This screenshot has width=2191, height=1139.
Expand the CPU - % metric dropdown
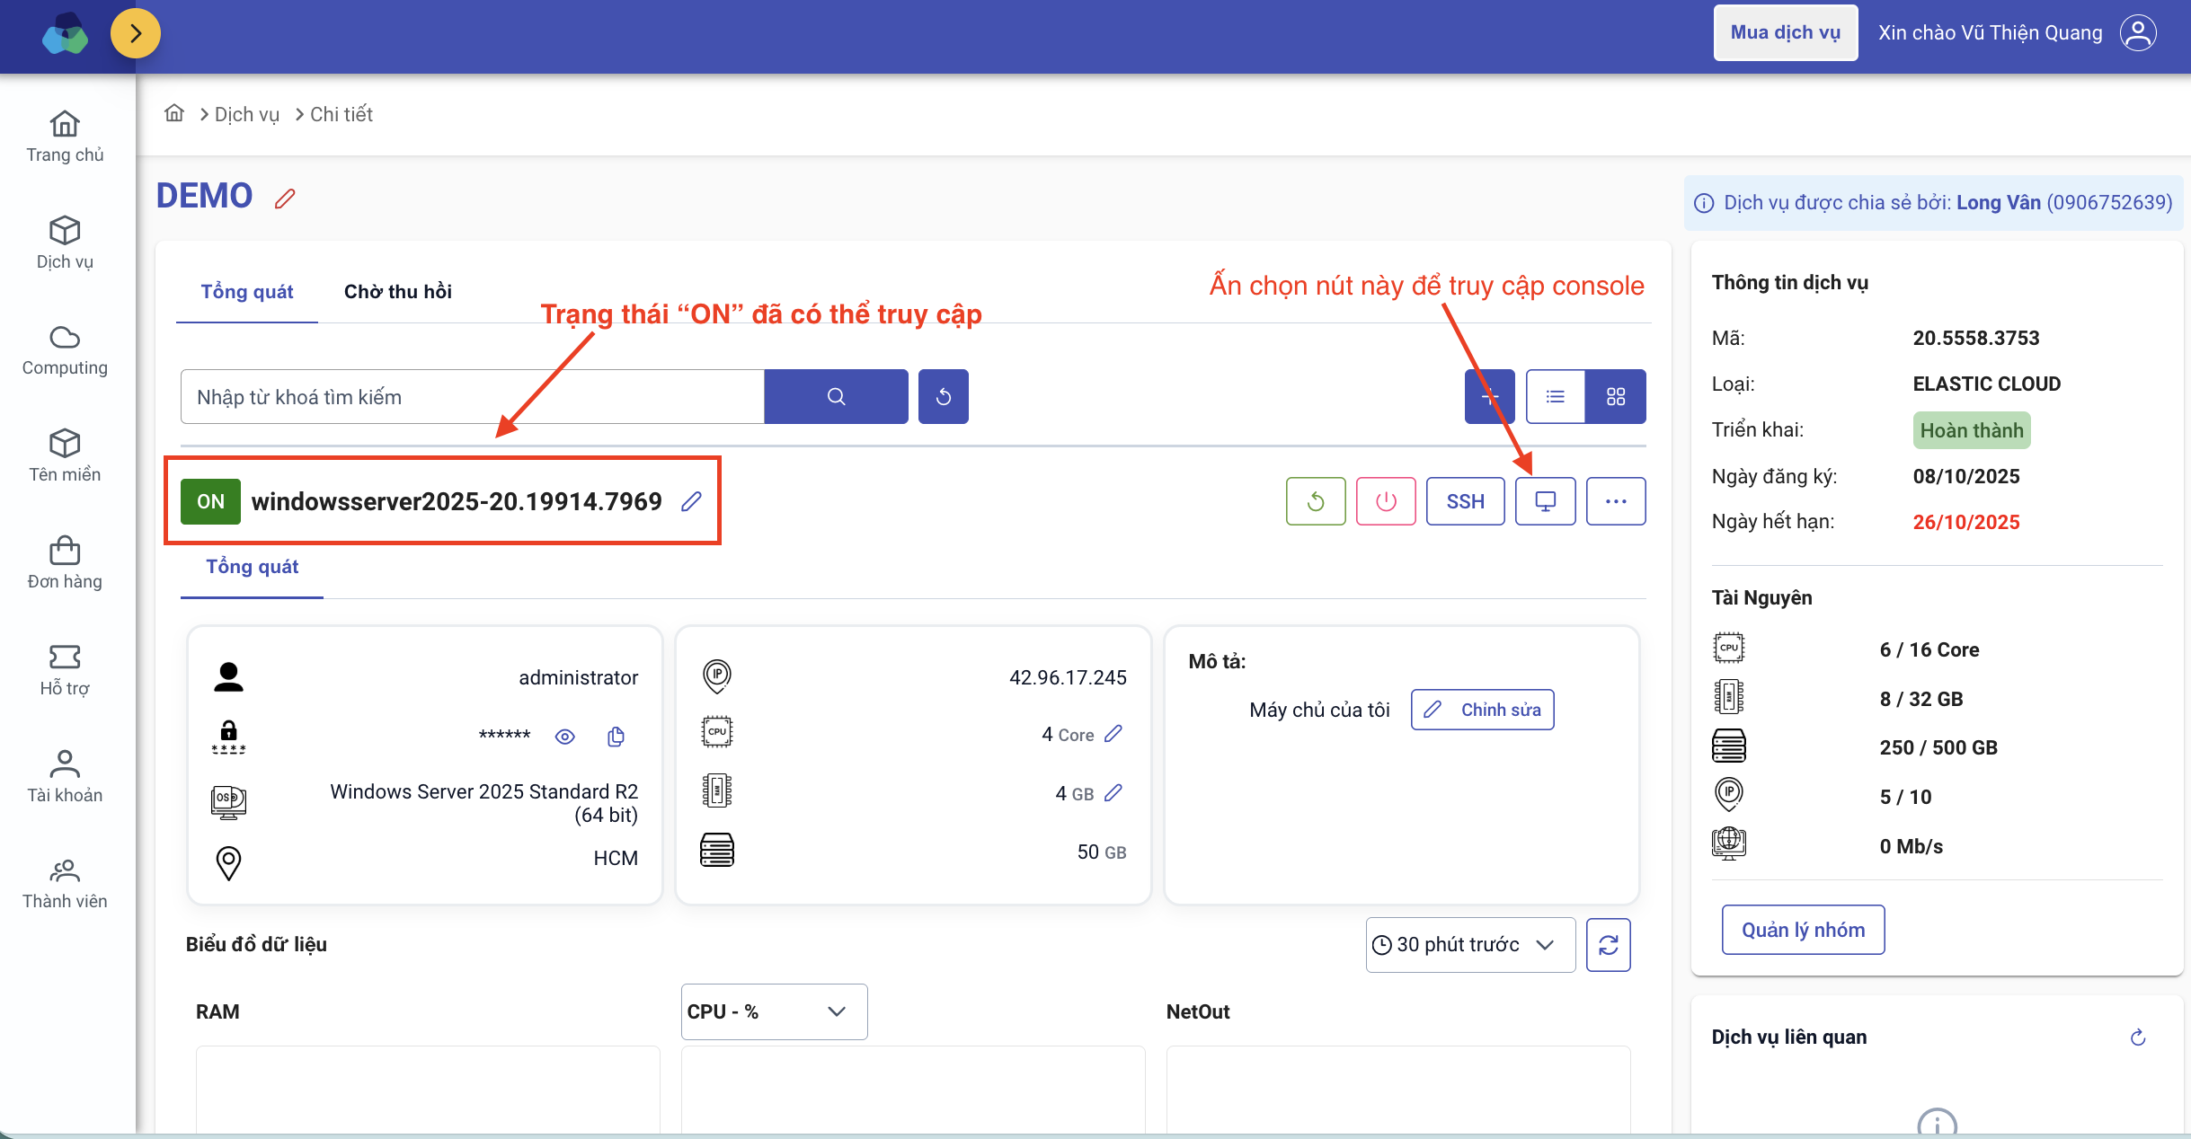tap(774, 1011)
